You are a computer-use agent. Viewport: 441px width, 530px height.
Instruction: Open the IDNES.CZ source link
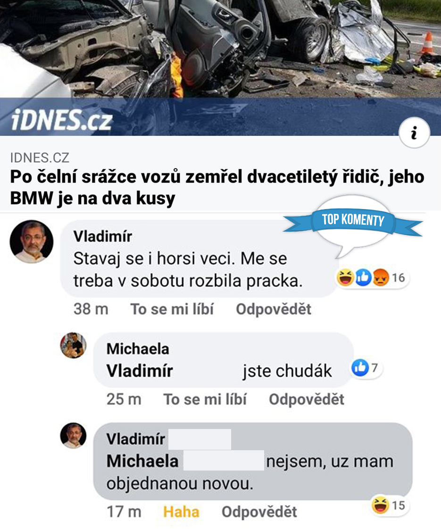[x=40, y=158]
